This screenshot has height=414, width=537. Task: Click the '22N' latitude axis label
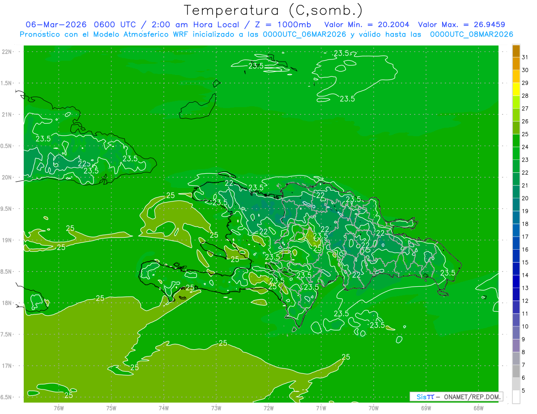[7, 51]
